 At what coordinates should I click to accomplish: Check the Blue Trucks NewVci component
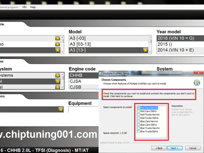click(x=138, y=128)
